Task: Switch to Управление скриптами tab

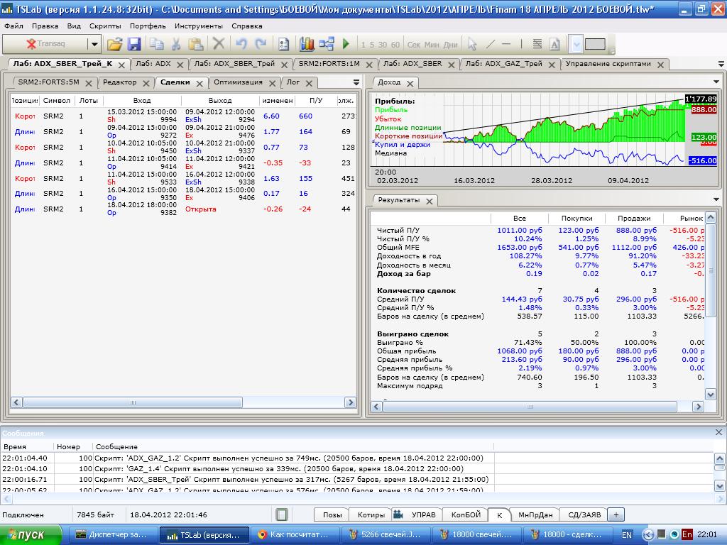Action: click(x=608, y=64)
